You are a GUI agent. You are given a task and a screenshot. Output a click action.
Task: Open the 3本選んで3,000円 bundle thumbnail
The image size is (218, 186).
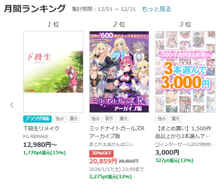tap(185, 72)
